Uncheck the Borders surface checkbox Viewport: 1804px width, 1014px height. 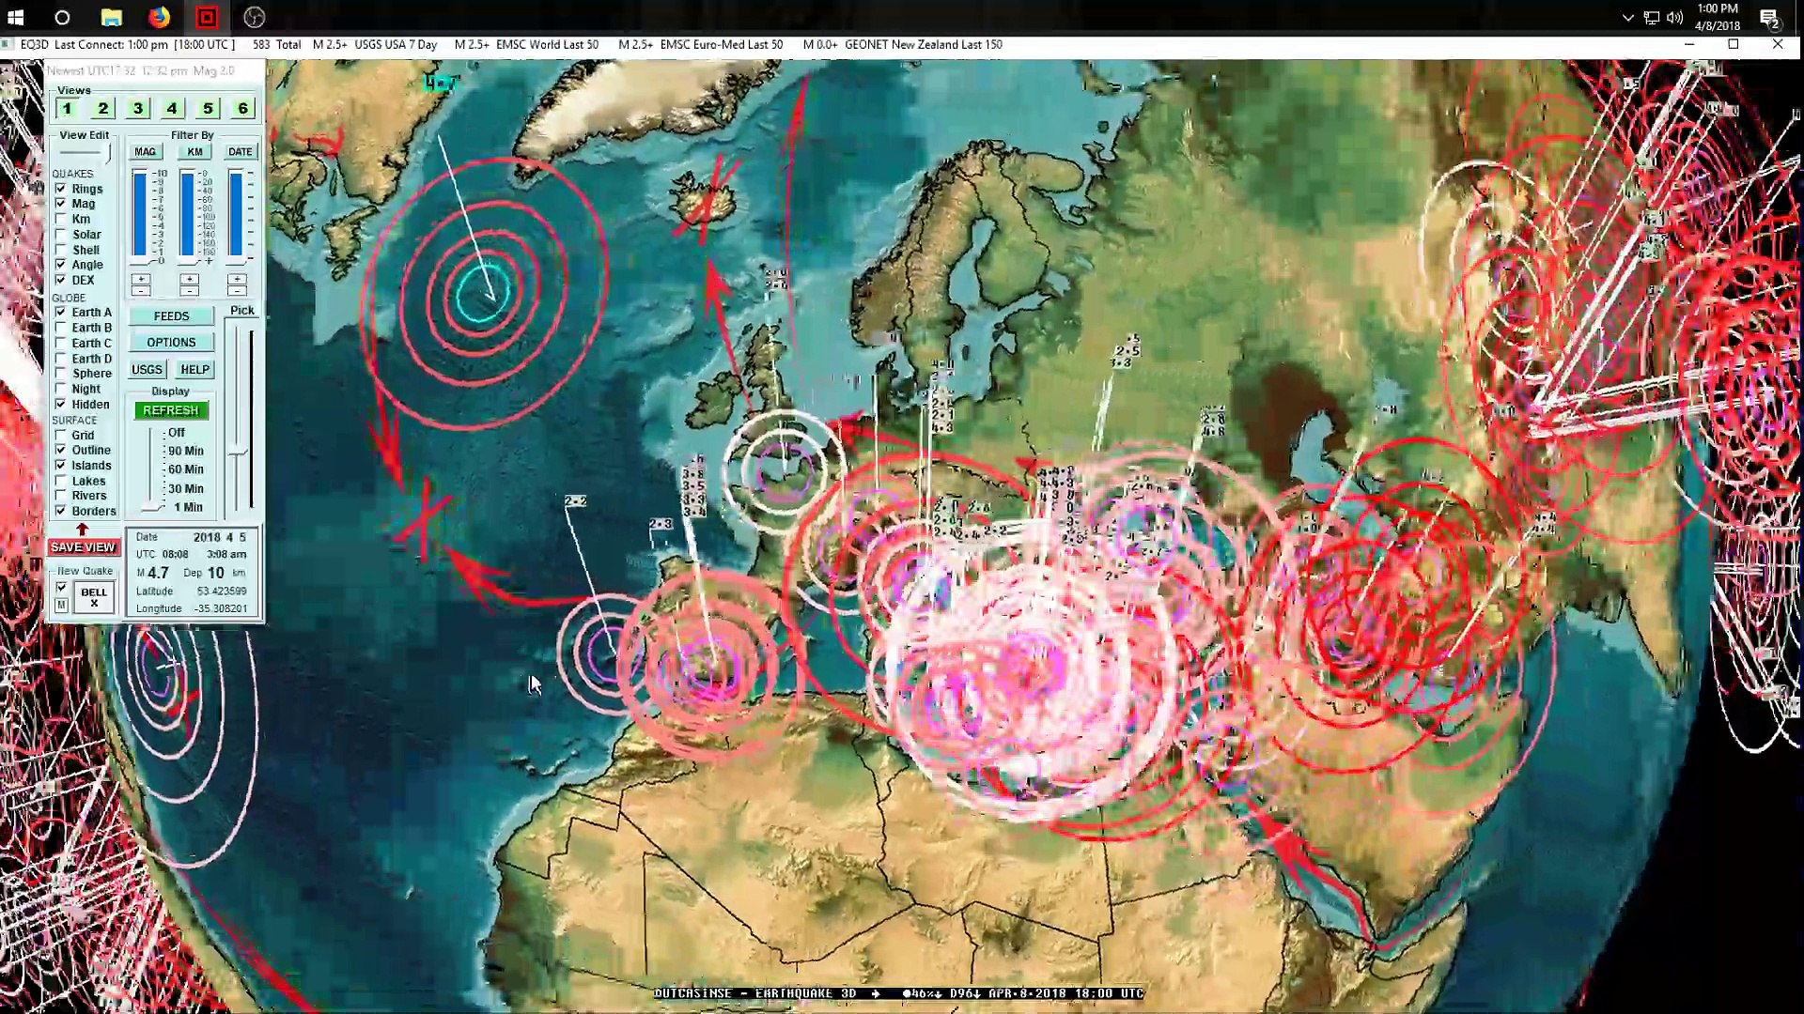coord(61,511)
